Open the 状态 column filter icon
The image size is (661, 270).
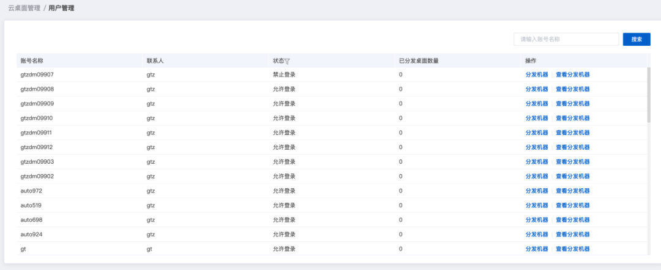[x=287, y=62]
